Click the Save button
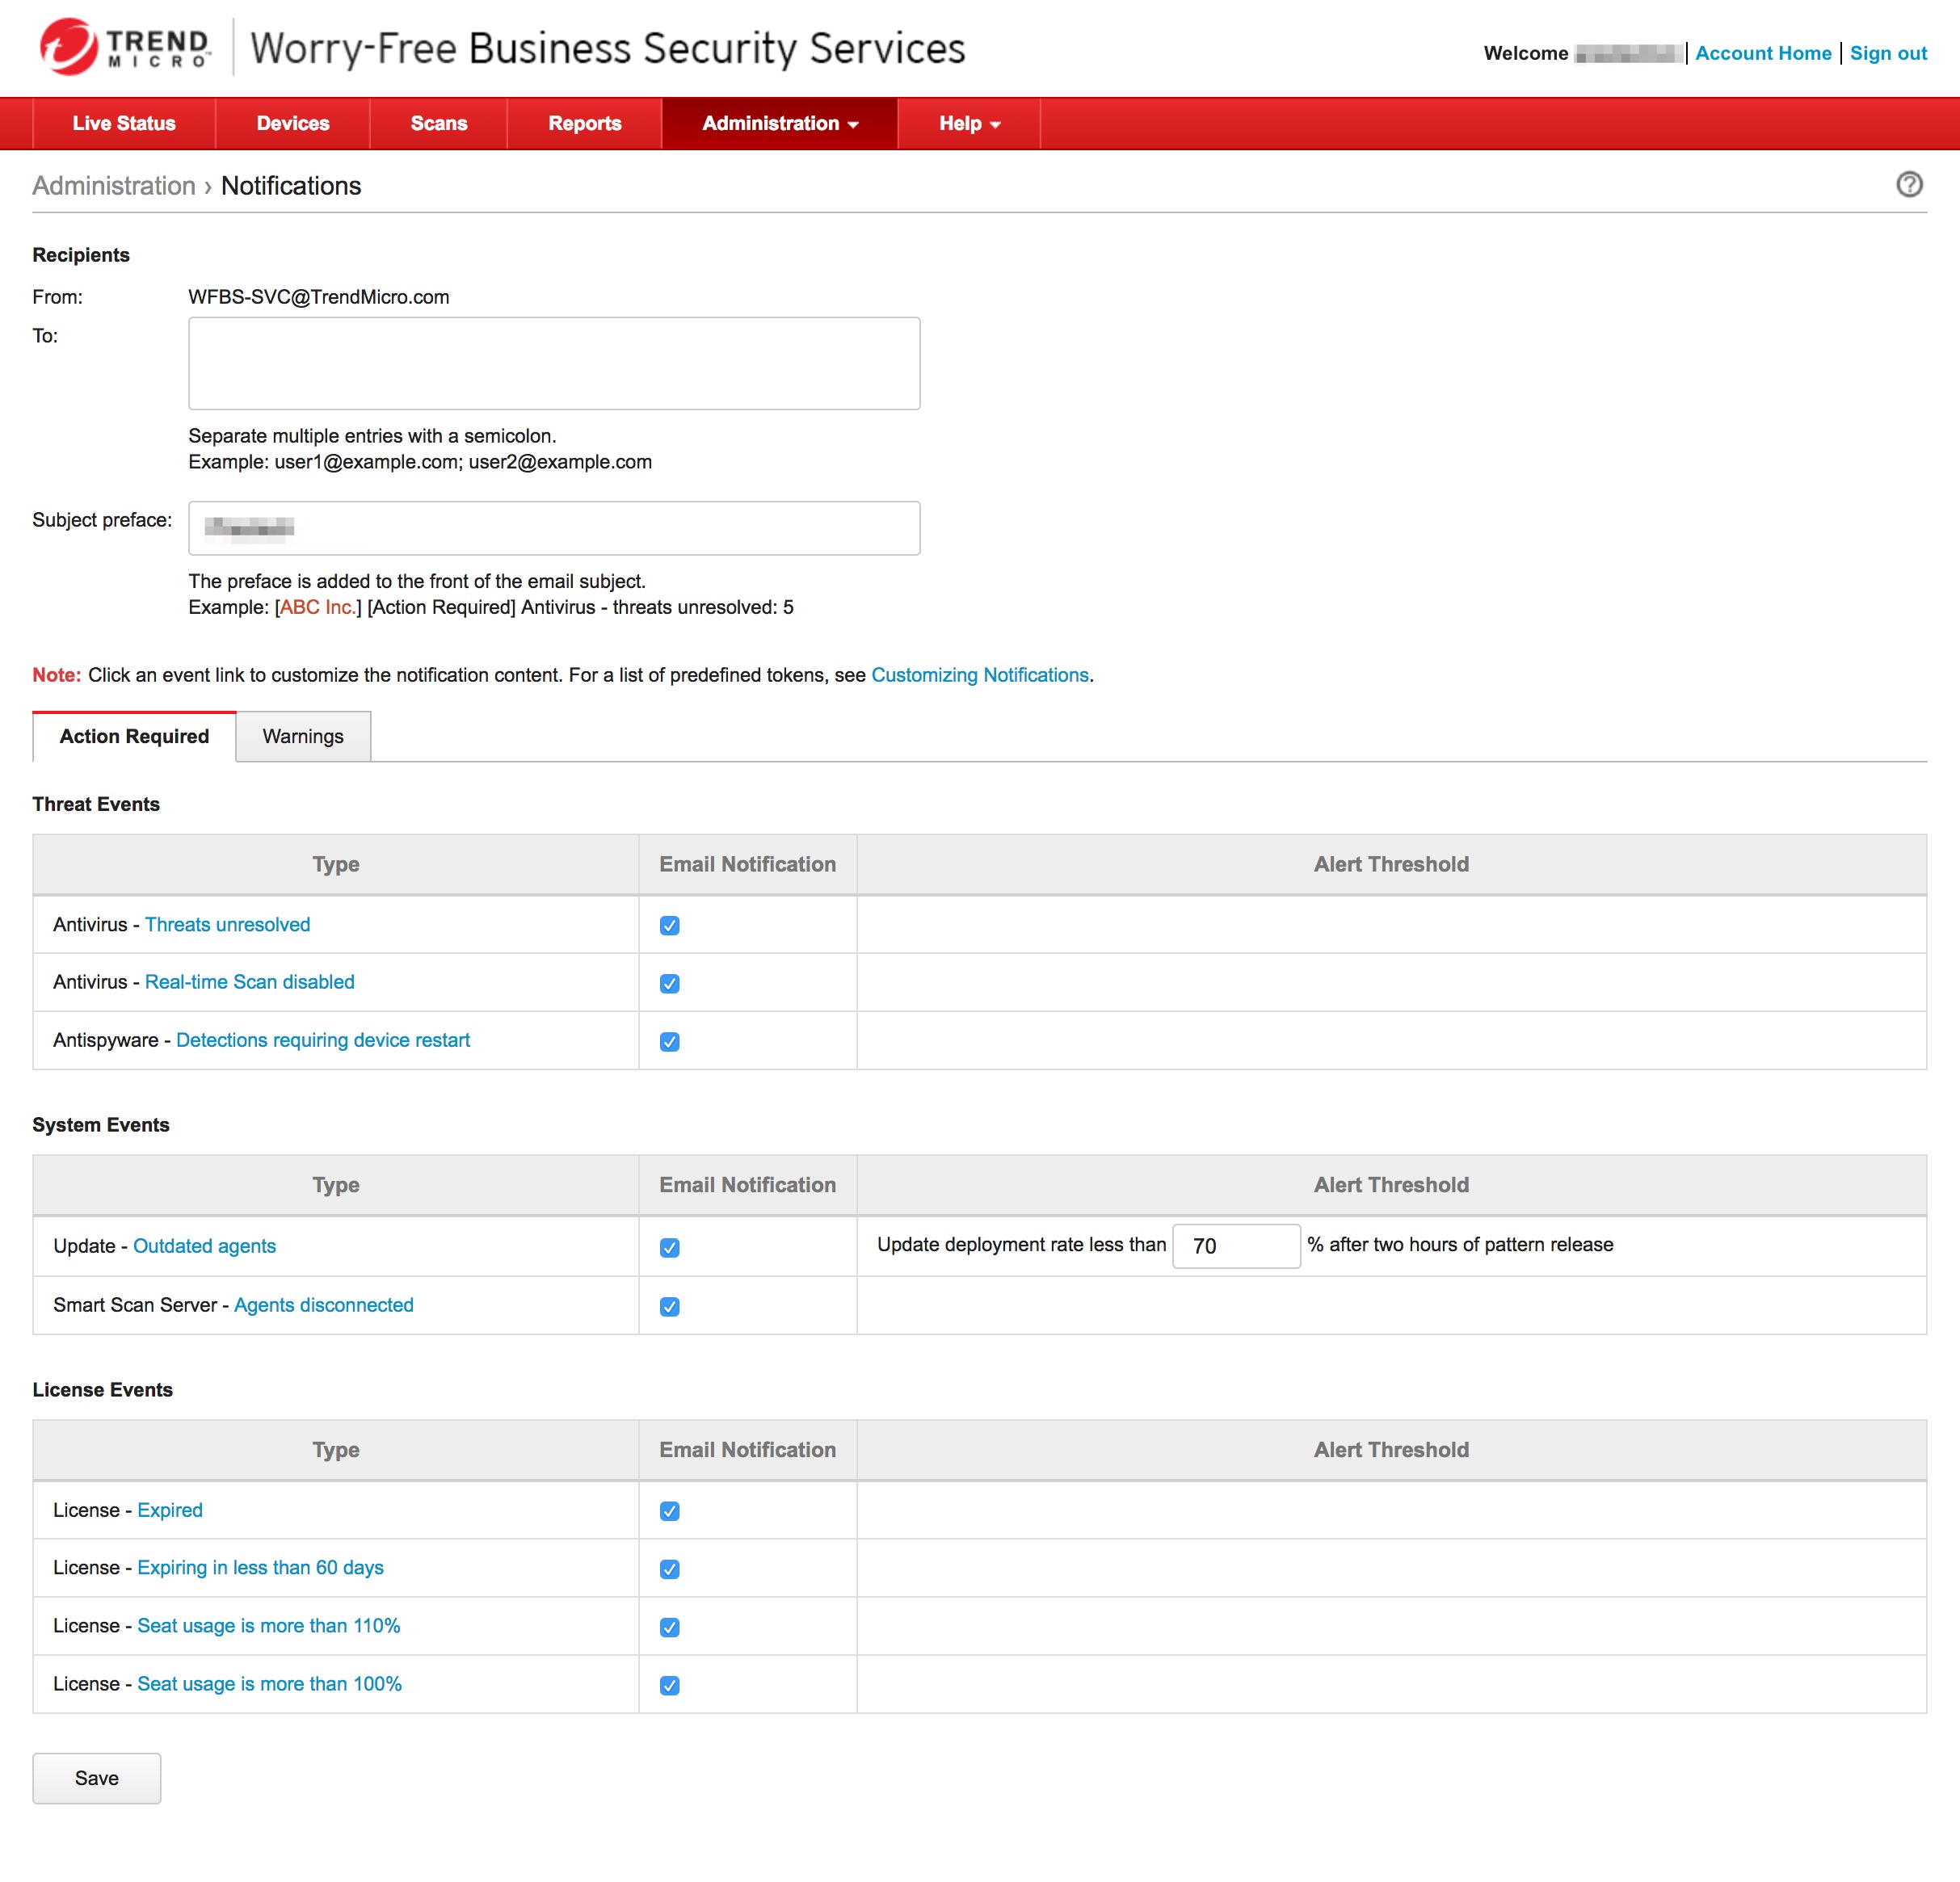 click(x=96, y=1779)
